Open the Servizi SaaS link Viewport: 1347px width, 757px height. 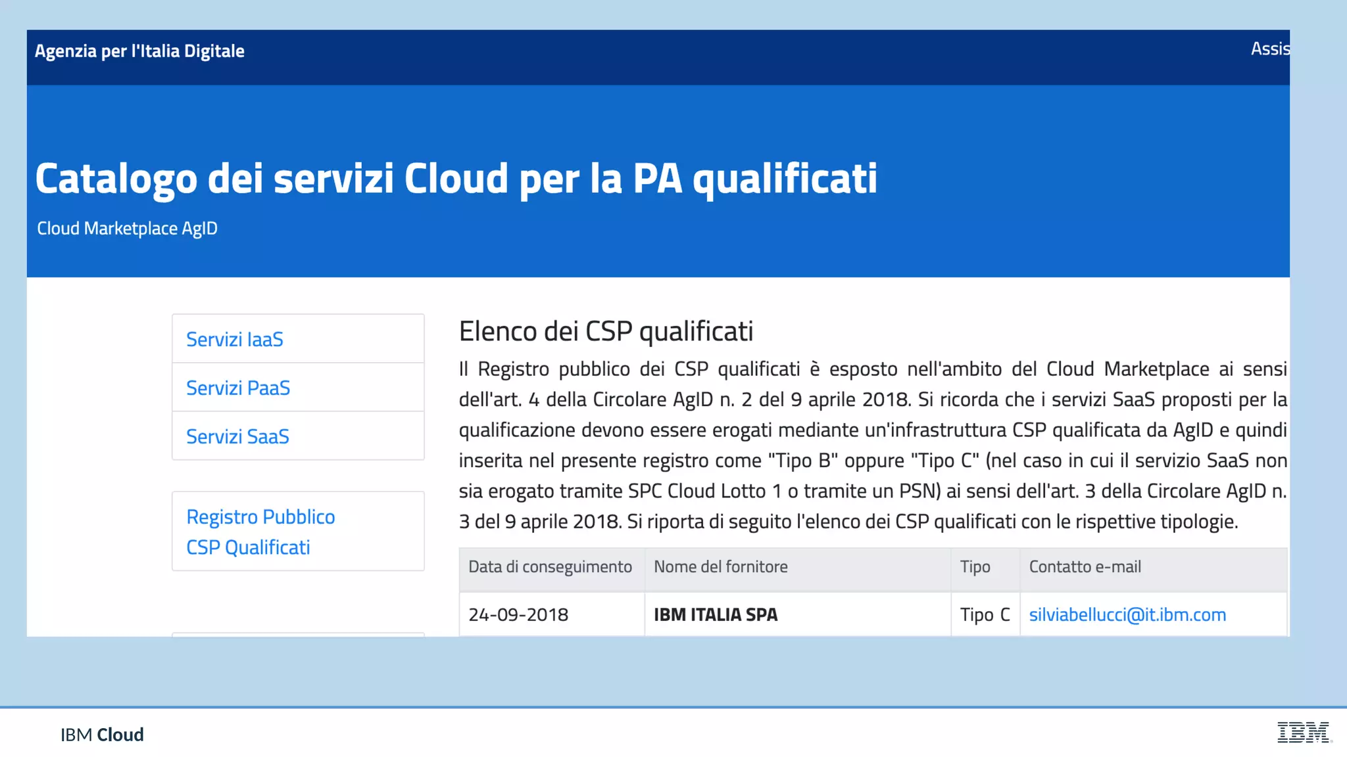237,436
